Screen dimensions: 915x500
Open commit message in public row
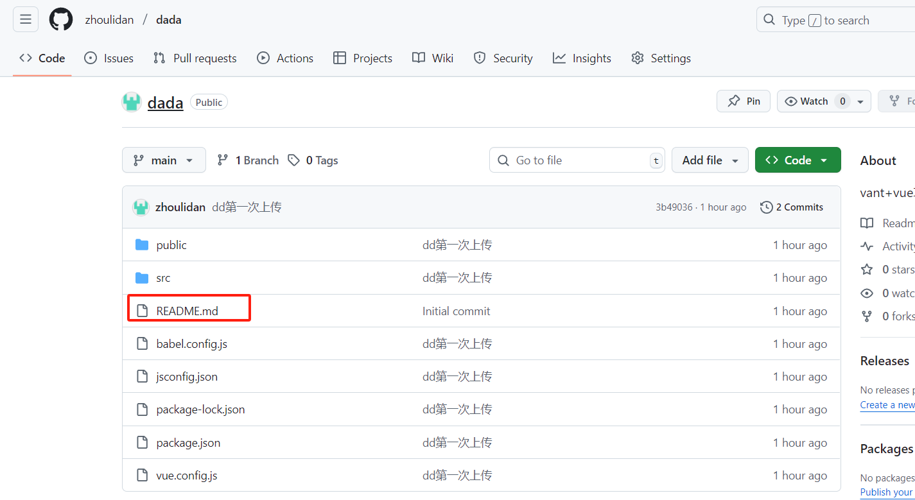tap(457, 245)
